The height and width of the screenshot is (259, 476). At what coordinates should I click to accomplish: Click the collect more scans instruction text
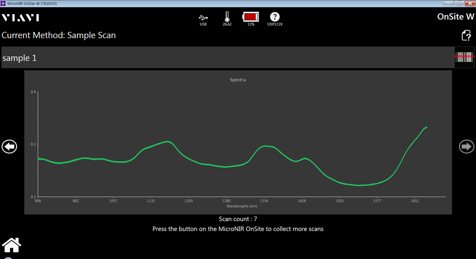(x=238, y=229)
